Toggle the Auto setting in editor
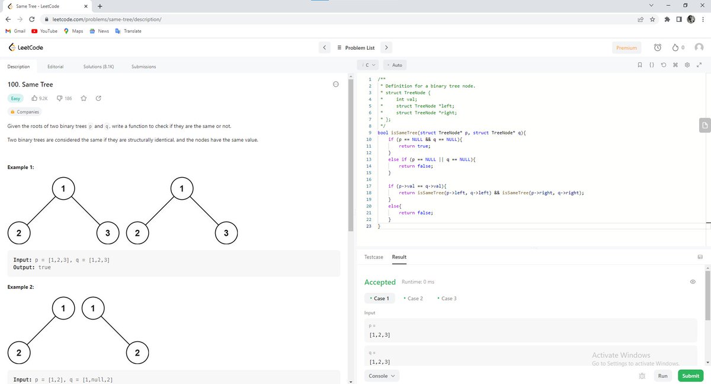The image size is (711, 384). pyautogui.click(x=395, y=65)
